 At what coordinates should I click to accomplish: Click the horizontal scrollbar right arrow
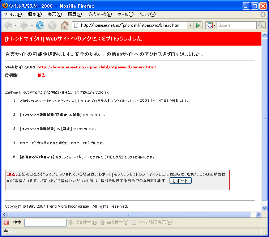[x=258, y=214]
